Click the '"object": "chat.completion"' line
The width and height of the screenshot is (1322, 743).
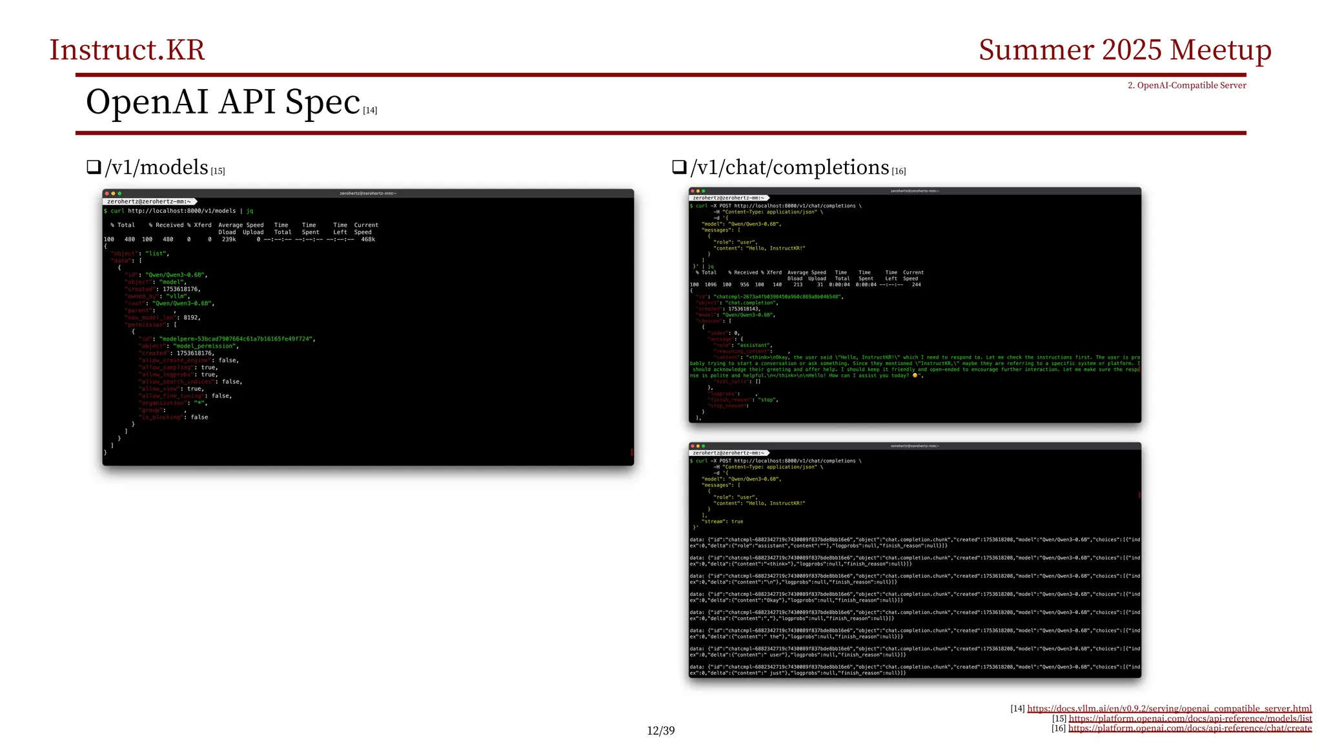[x=737, y=302]
